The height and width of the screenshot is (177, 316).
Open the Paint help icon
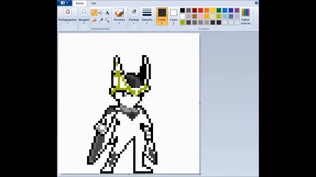(256, 2)
